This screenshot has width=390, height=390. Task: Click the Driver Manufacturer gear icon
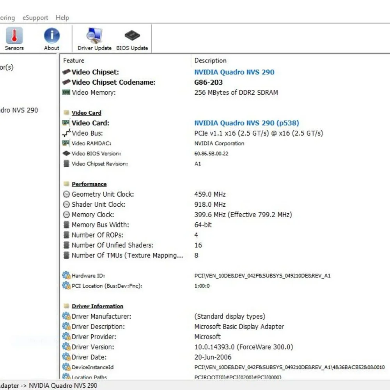66,316
